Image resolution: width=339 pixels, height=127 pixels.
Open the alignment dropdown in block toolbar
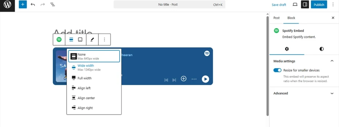point(71,40)
